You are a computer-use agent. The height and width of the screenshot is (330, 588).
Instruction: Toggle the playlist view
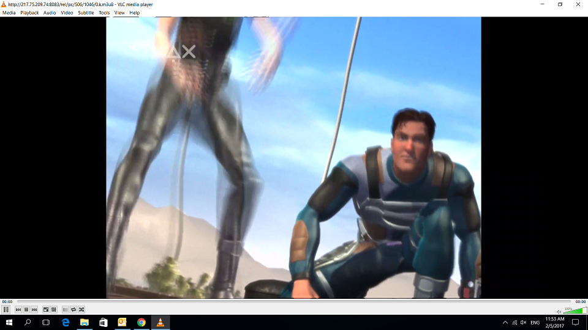pos(66,309)
